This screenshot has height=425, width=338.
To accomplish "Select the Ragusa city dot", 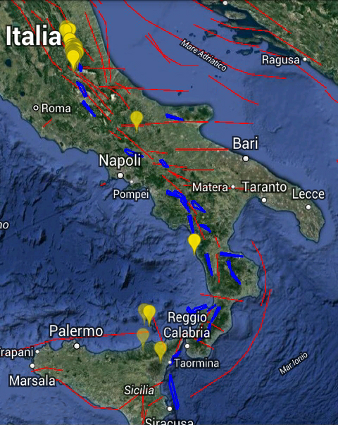I will pyautogui.click(x=305, y=58).
